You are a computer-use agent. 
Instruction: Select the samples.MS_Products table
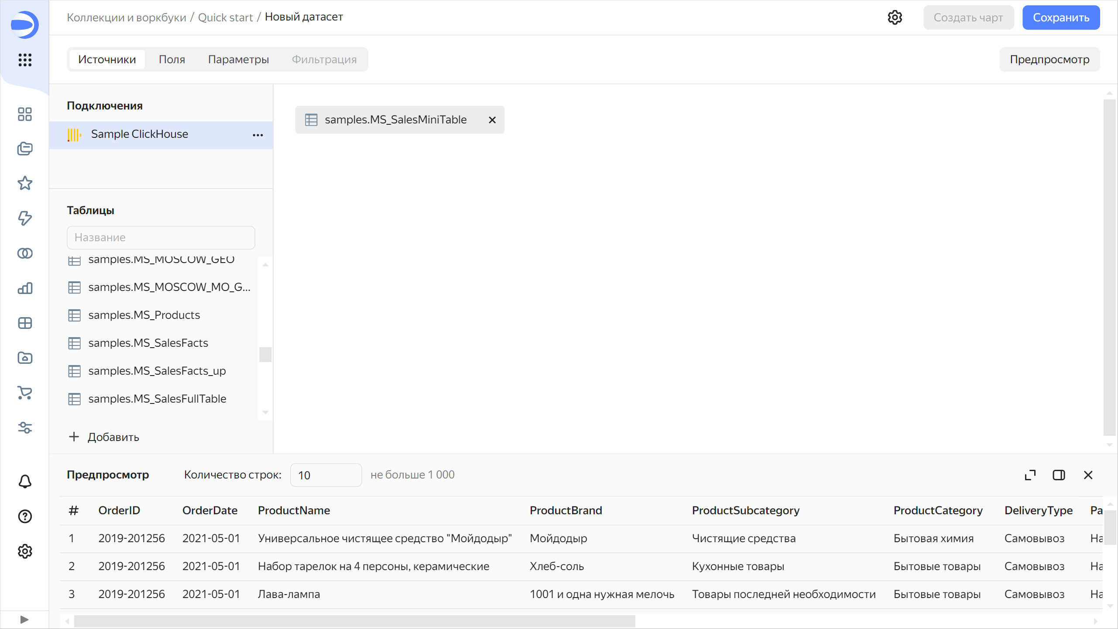pos(144,315)
